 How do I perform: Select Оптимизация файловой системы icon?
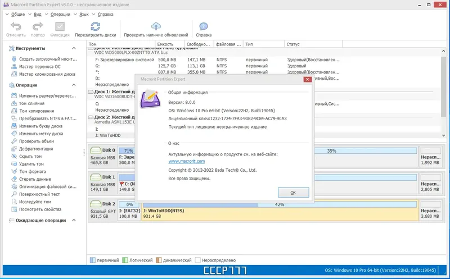[13, 186]
